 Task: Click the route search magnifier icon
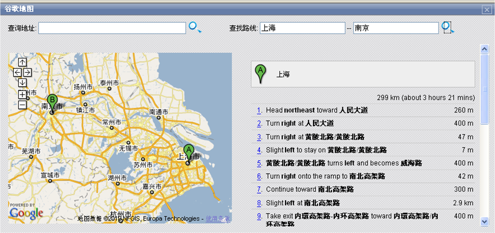click(x=447, y=27)
